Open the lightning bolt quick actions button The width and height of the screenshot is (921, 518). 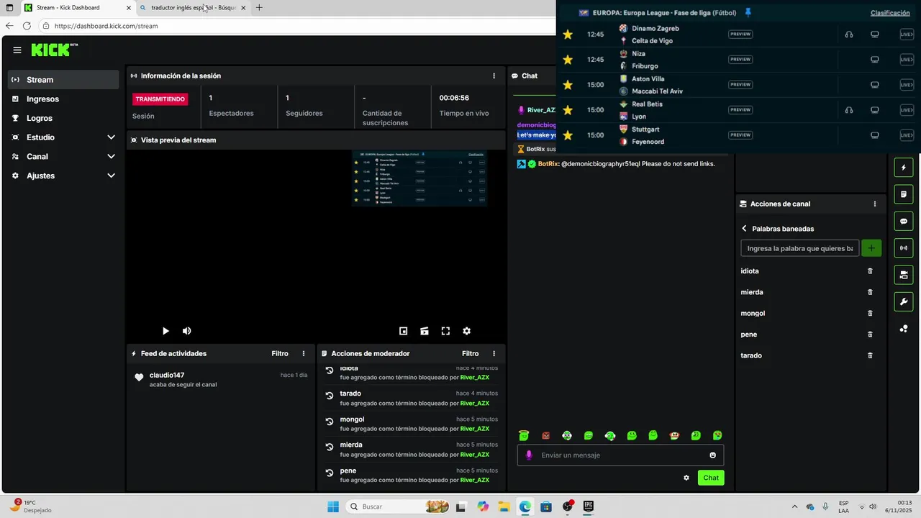pos(904,168)
